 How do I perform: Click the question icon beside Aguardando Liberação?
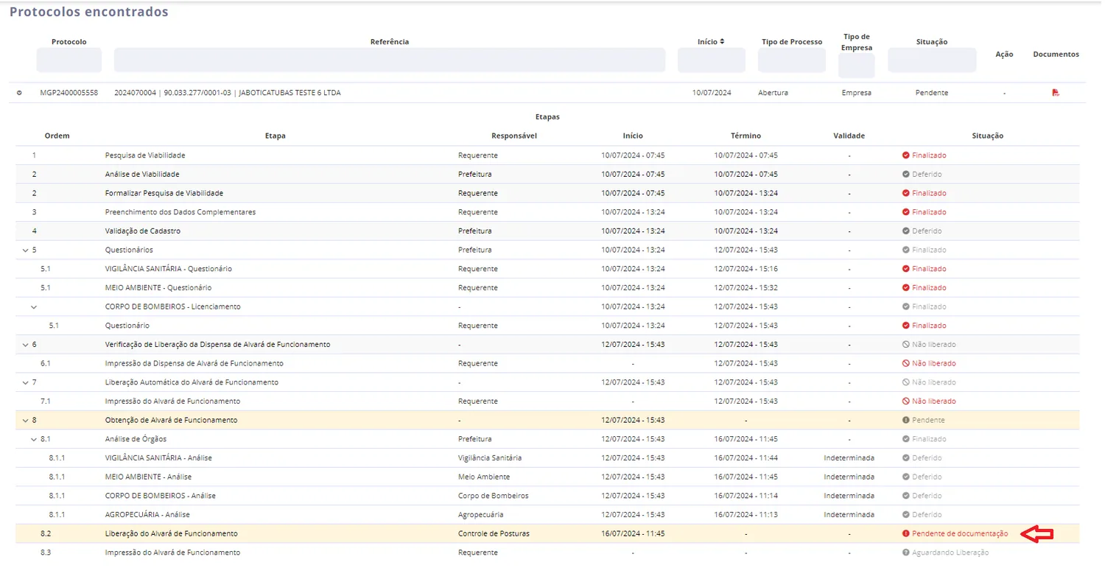pos(906,553)
